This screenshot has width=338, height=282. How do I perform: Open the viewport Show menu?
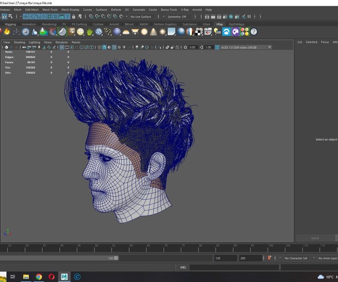pos(48,42)
